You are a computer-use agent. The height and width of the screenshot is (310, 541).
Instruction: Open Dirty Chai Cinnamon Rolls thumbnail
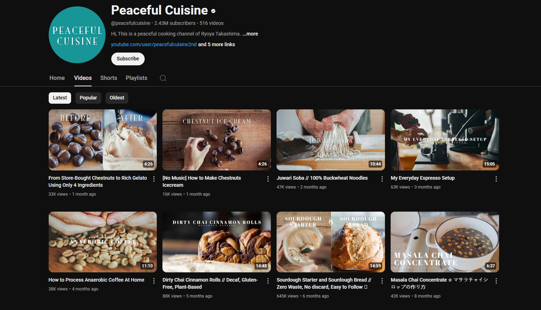[216, 242]
